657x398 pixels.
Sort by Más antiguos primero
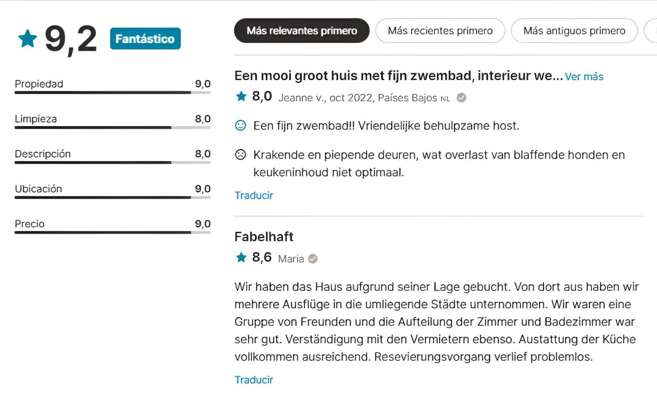574,31
